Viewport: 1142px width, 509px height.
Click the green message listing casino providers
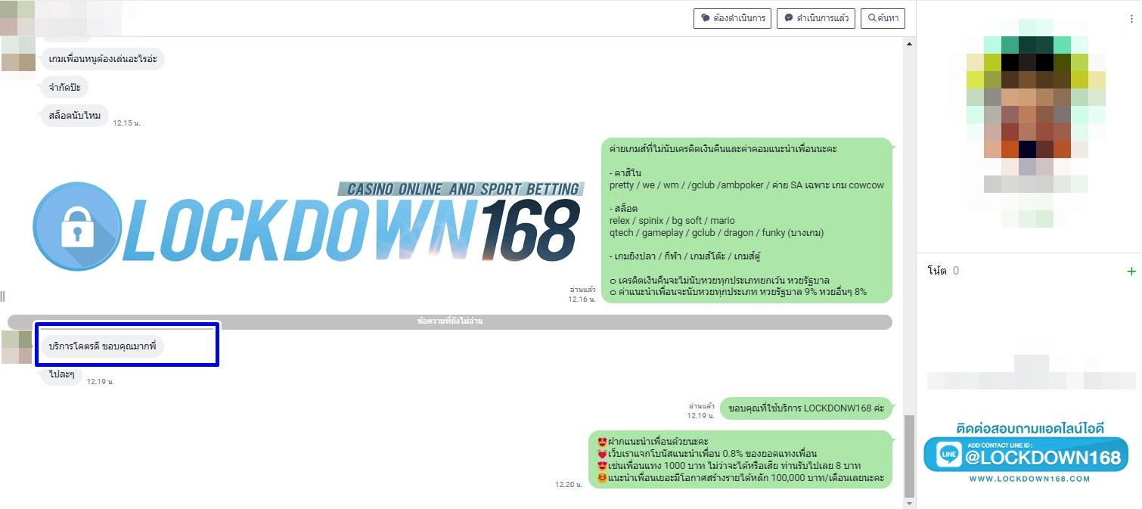pyautogui.click(x=746, y=220)
